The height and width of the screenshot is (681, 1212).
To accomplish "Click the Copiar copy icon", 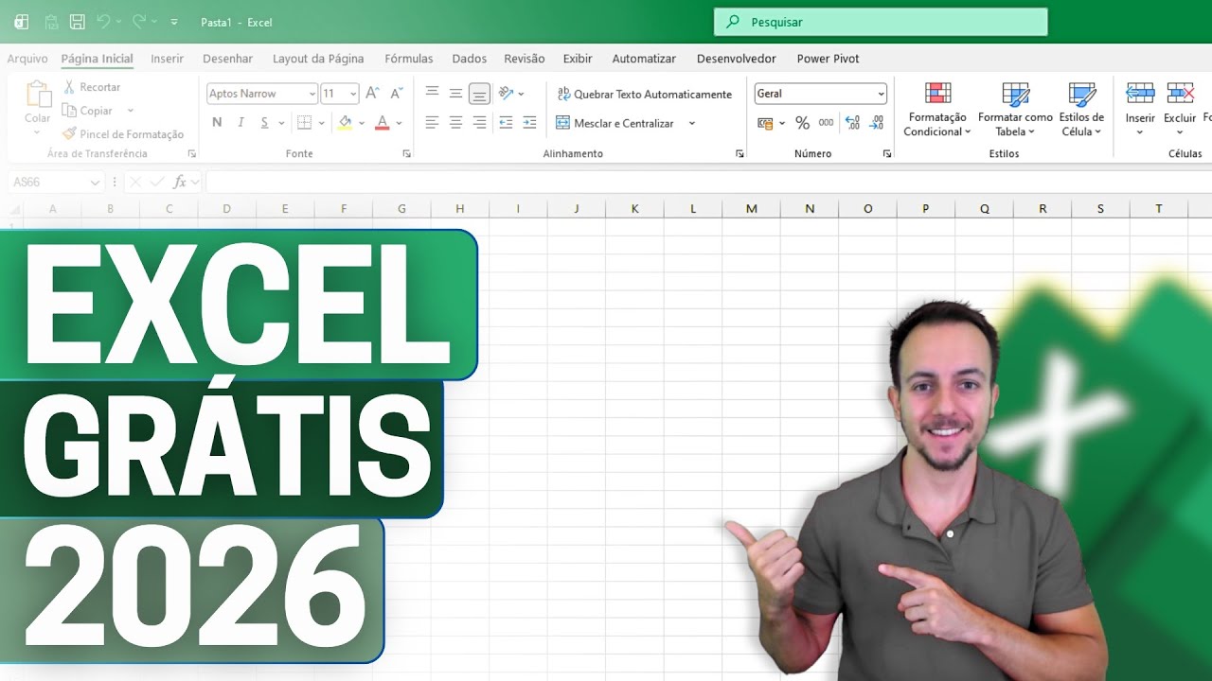I will [69, 111].
